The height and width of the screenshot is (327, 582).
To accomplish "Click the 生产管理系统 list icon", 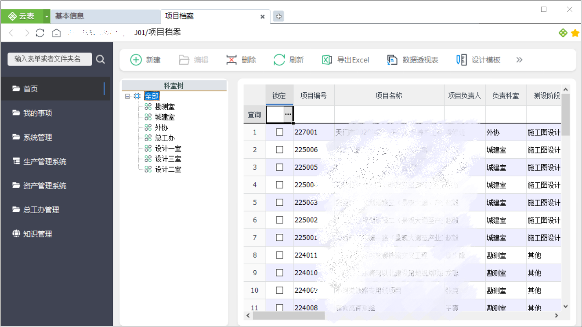I will [x=16, y=161].
